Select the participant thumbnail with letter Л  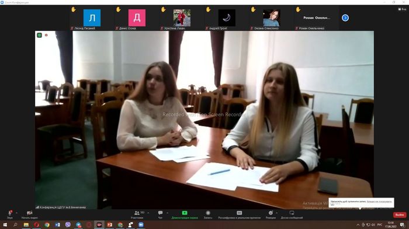92,17
